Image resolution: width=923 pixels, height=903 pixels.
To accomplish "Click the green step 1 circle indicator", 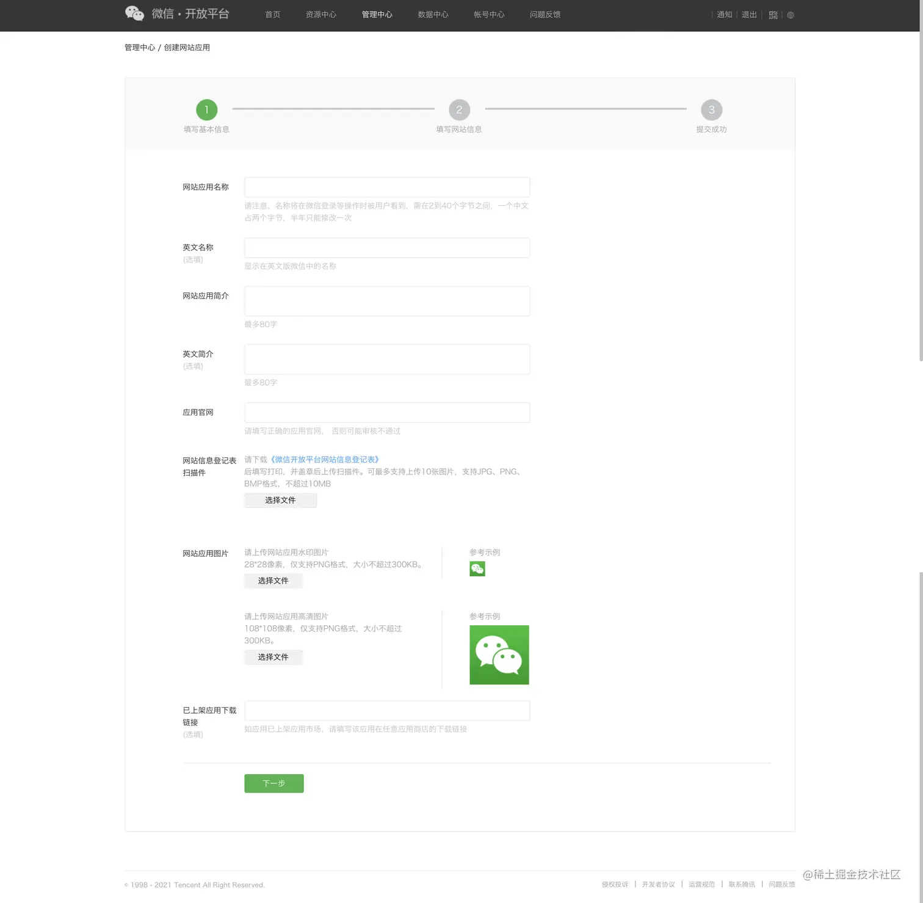I will [206, 110].
